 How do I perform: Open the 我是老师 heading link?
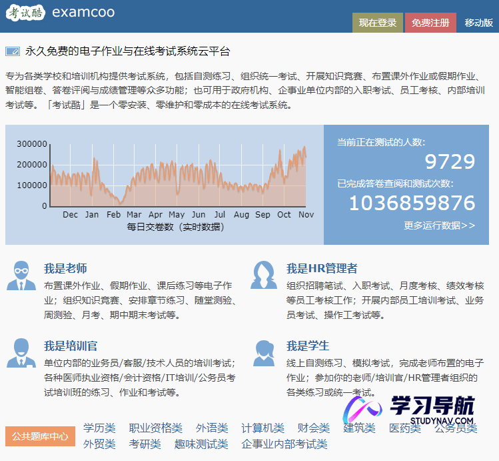(65, 268)
